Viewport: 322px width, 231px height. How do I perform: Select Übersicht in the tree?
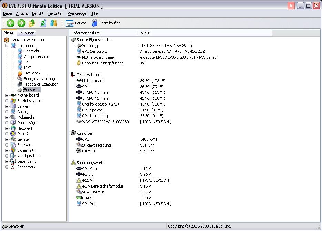(x=31, y=51)
